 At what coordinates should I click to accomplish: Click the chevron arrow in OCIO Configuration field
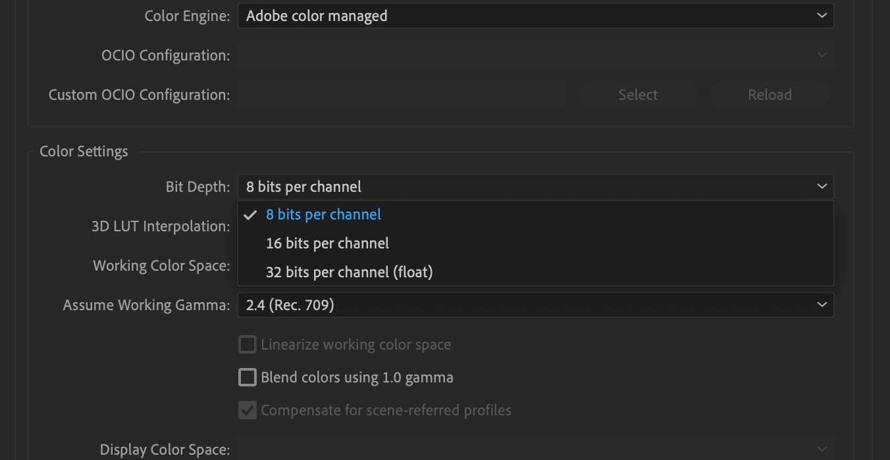click(822, 55)
